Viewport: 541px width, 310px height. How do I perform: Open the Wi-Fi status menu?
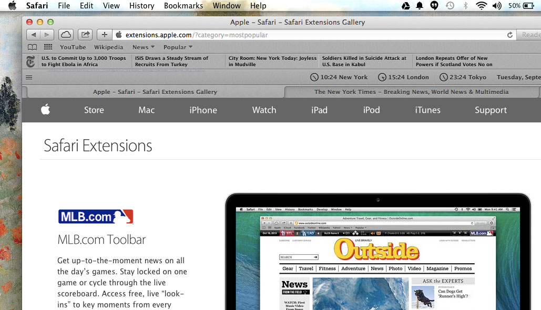(481, 6)
